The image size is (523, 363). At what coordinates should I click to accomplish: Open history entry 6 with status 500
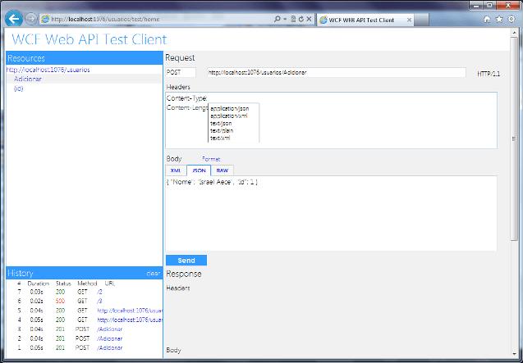coord(99,301)
